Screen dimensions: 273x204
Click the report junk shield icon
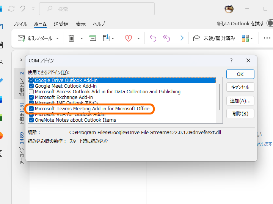[129, 38]
